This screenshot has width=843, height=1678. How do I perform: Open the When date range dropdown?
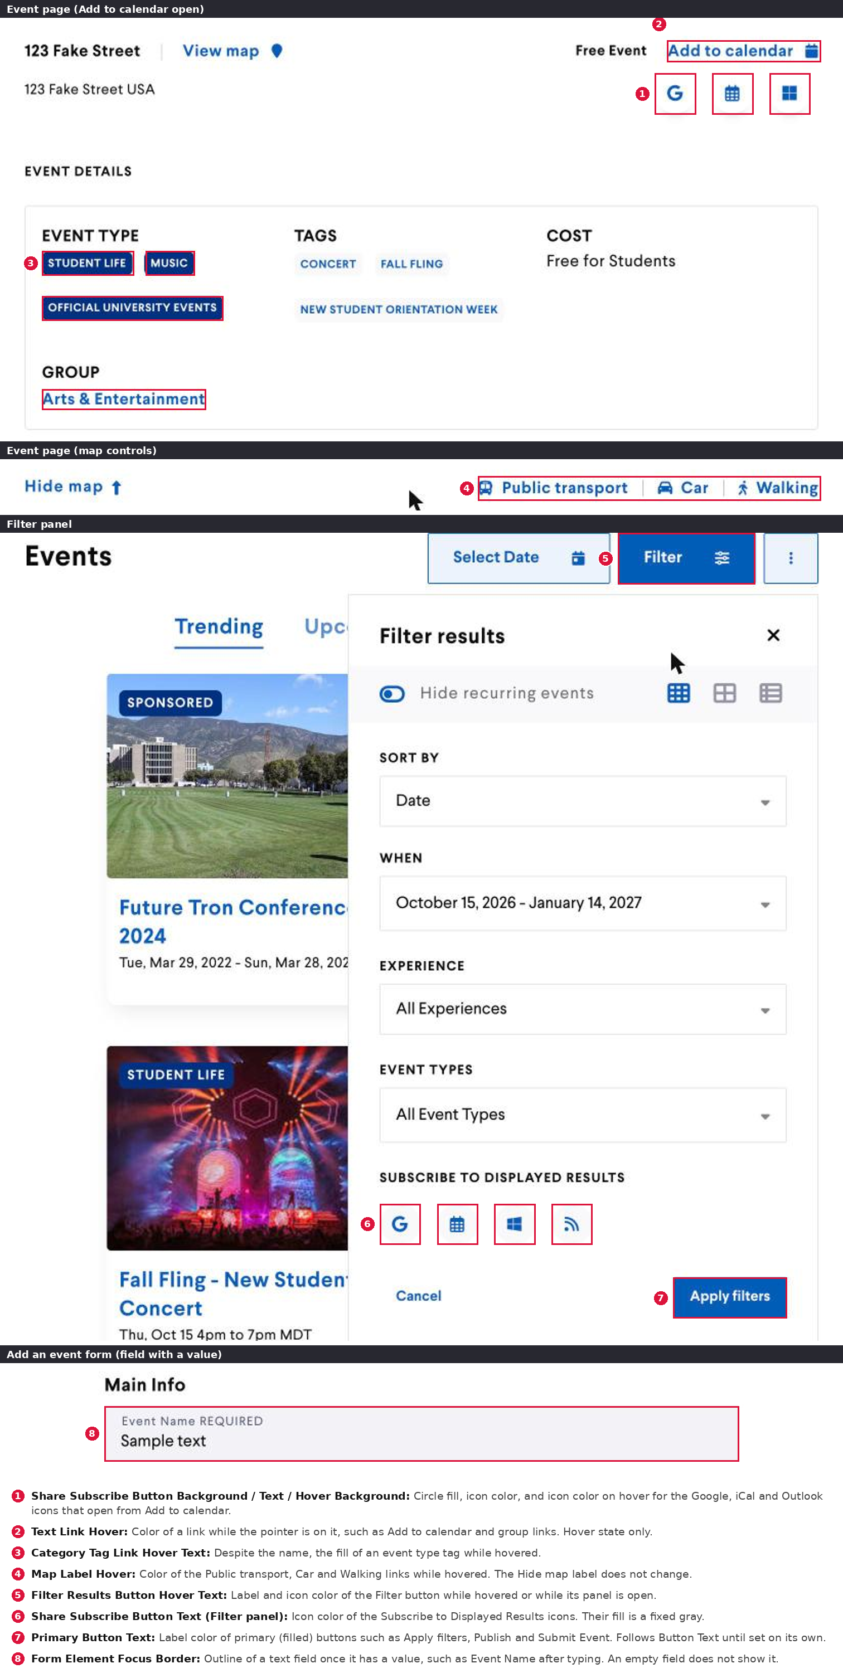(583, 903)
